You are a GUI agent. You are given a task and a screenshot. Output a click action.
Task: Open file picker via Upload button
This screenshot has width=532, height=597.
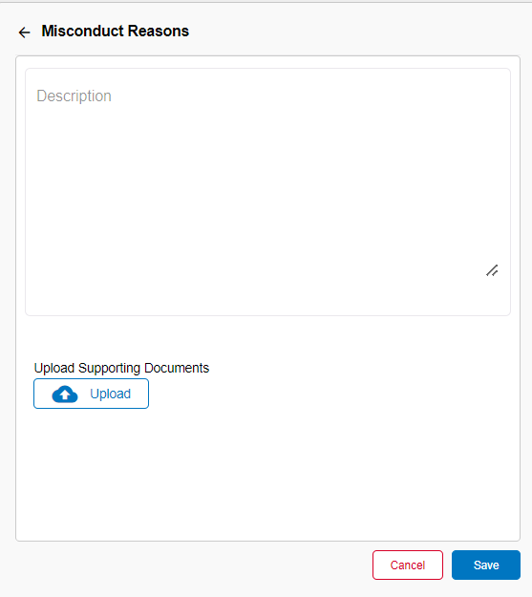point(91,394)
